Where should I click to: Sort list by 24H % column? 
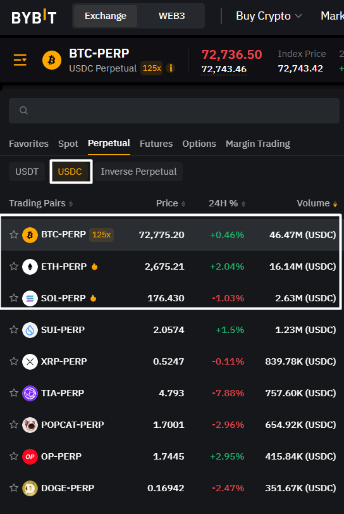(227, 203)
